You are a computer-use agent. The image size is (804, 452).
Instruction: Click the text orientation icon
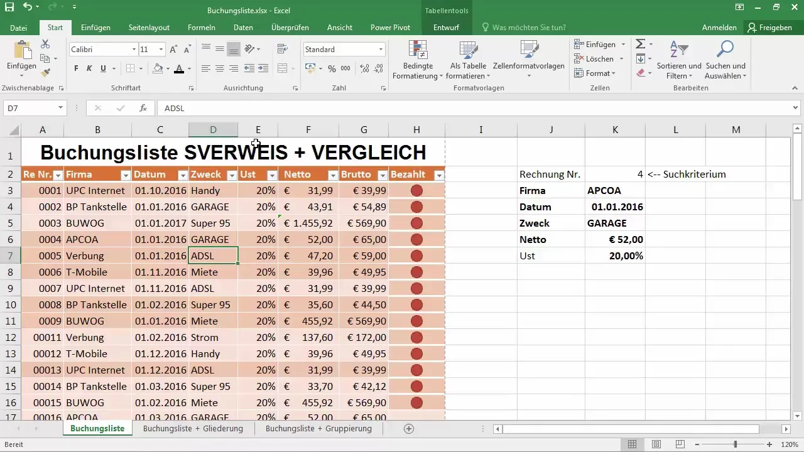tap(249, 48)
